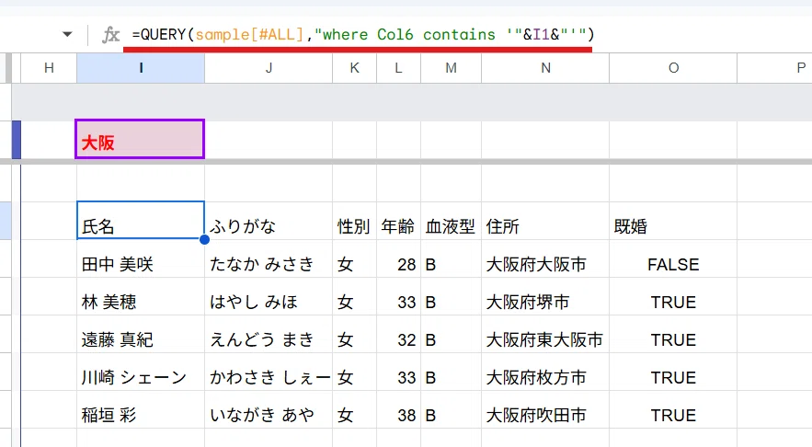Select column O header
This screenshot has width=812, height=447.
[x=673, y=68]
